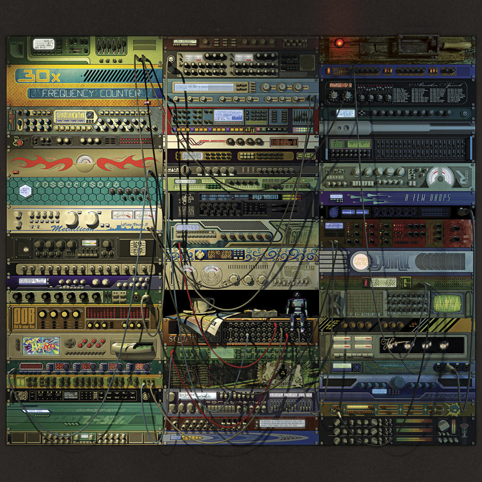Click the ODB Old Orange Box logo
The image size is (482, 482).
coord(24,317)
